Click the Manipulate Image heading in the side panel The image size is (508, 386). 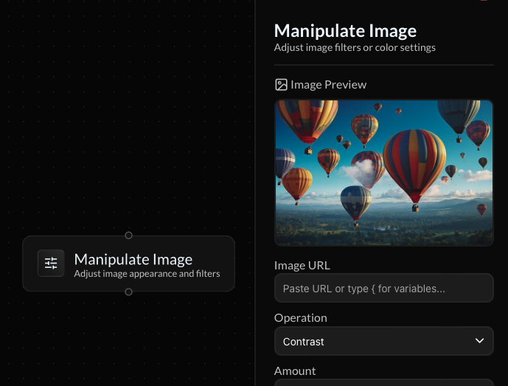(345, 31)
